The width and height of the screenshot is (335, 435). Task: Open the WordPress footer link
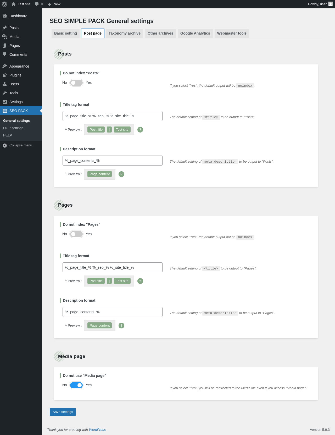click(97, 430)
